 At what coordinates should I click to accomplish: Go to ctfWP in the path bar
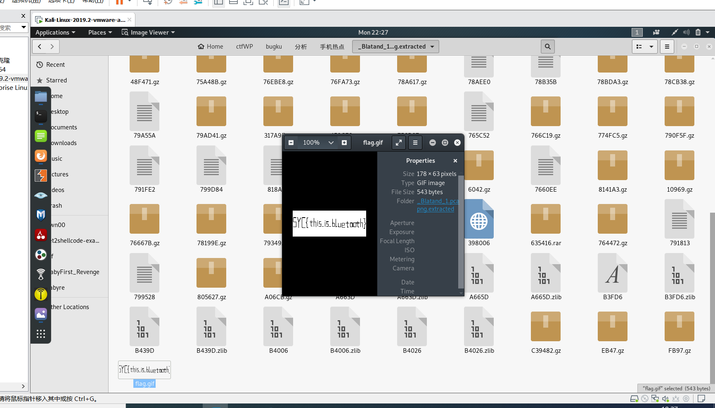[244, 47]
